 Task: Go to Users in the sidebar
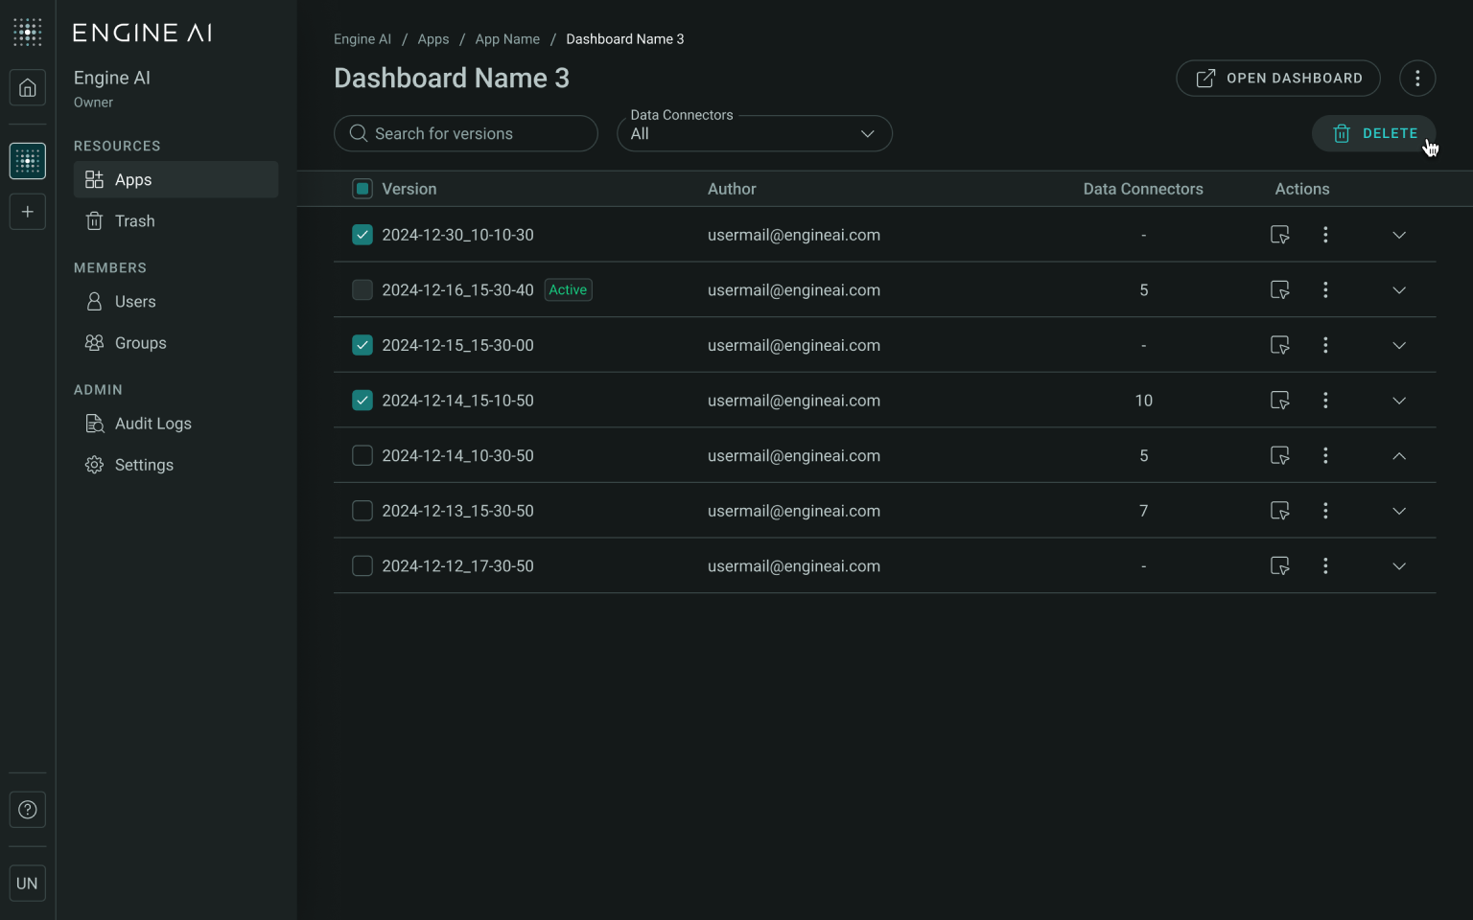pos(175,302)
